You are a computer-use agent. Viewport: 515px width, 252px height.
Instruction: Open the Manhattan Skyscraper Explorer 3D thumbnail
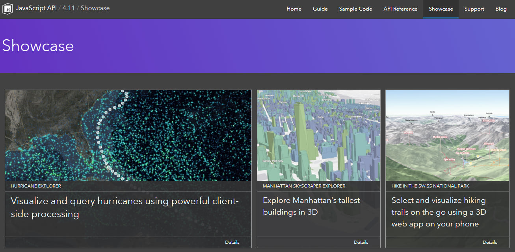tap(319, 135)
